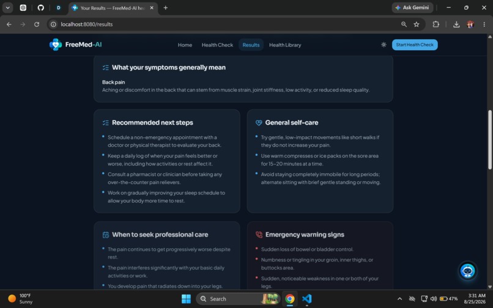493x308 pixels.
Task: Click the Back pain symptom heading
Action: [x=114, y=82]
